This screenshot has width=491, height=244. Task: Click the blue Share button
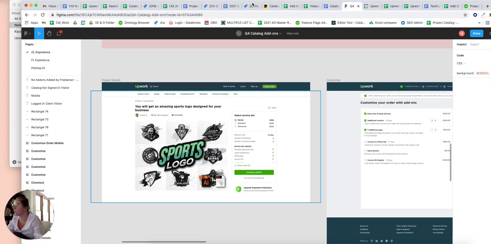[476, 33]
